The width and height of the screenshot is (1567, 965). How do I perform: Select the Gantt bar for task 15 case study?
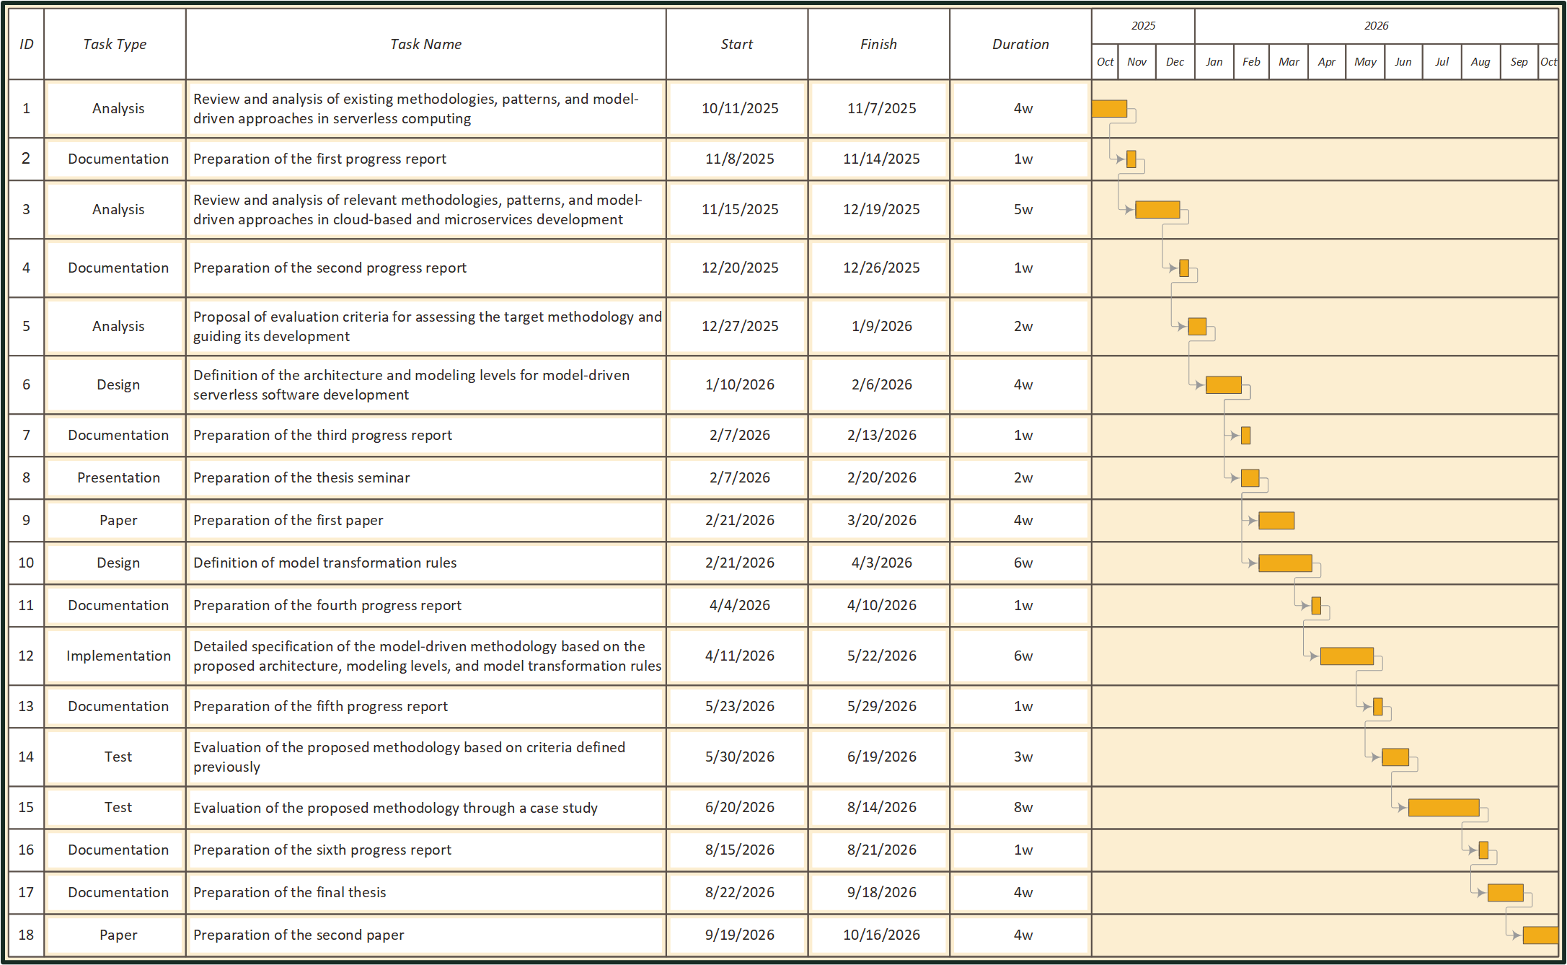[1443, 808]
